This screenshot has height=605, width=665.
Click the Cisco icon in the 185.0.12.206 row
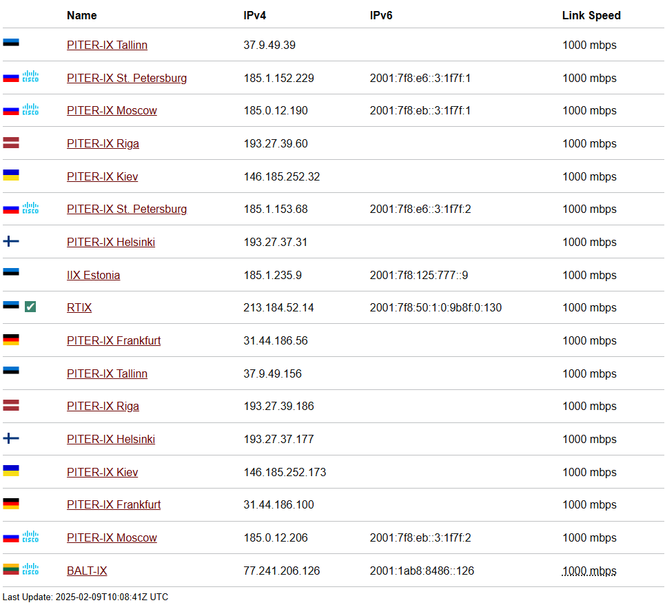[30, 536]
